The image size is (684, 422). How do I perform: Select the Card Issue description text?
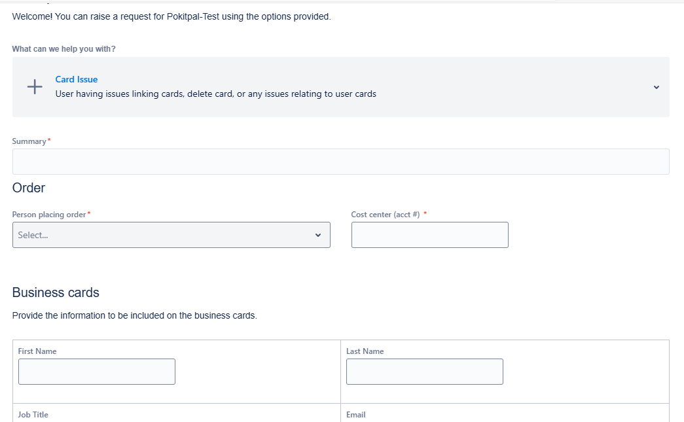click(x=215, y=94)
